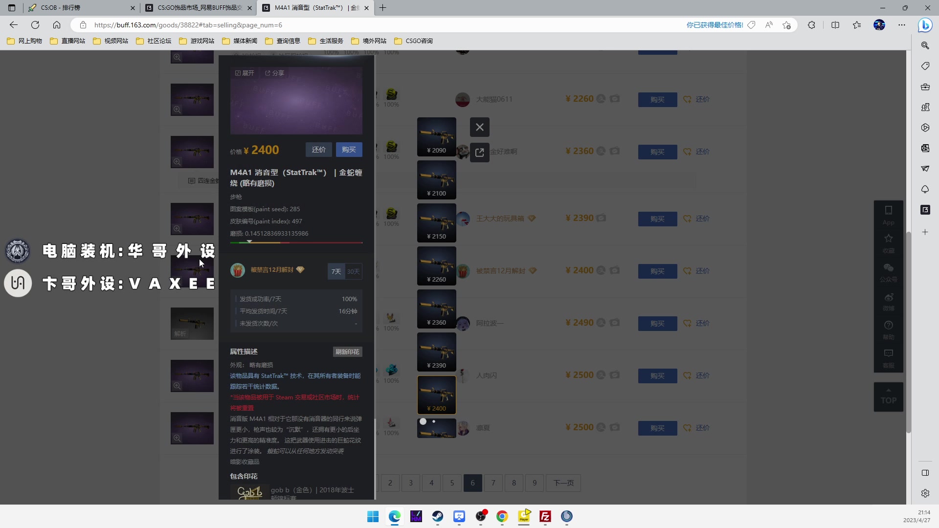This screenshot has width=939, height=528.
Task: Click the address bar URL
Action: point(188,25)
